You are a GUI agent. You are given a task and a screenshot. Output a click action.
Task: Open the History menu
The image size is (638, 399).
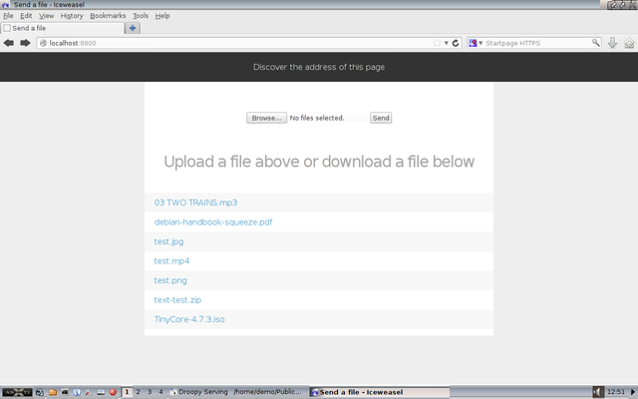coord(72,16)
